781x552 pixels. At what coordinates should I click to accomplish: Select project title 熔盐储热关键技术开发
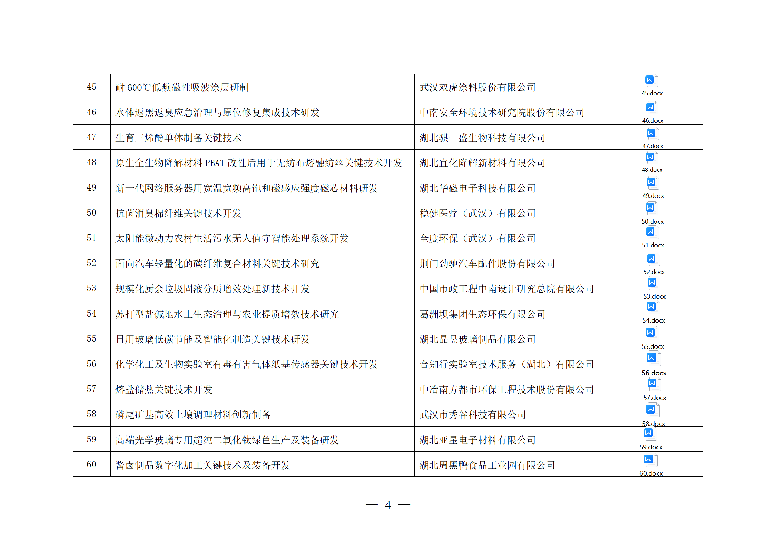pyautogui.click(x=164, y=390)
